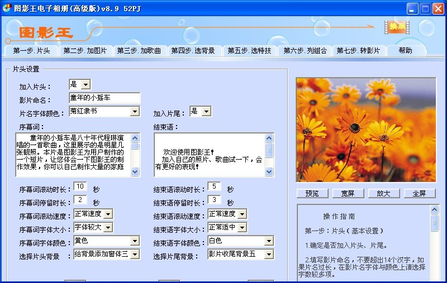Open the 第五步.选特技 tab
447x283 pixels.
click(249, 51)
